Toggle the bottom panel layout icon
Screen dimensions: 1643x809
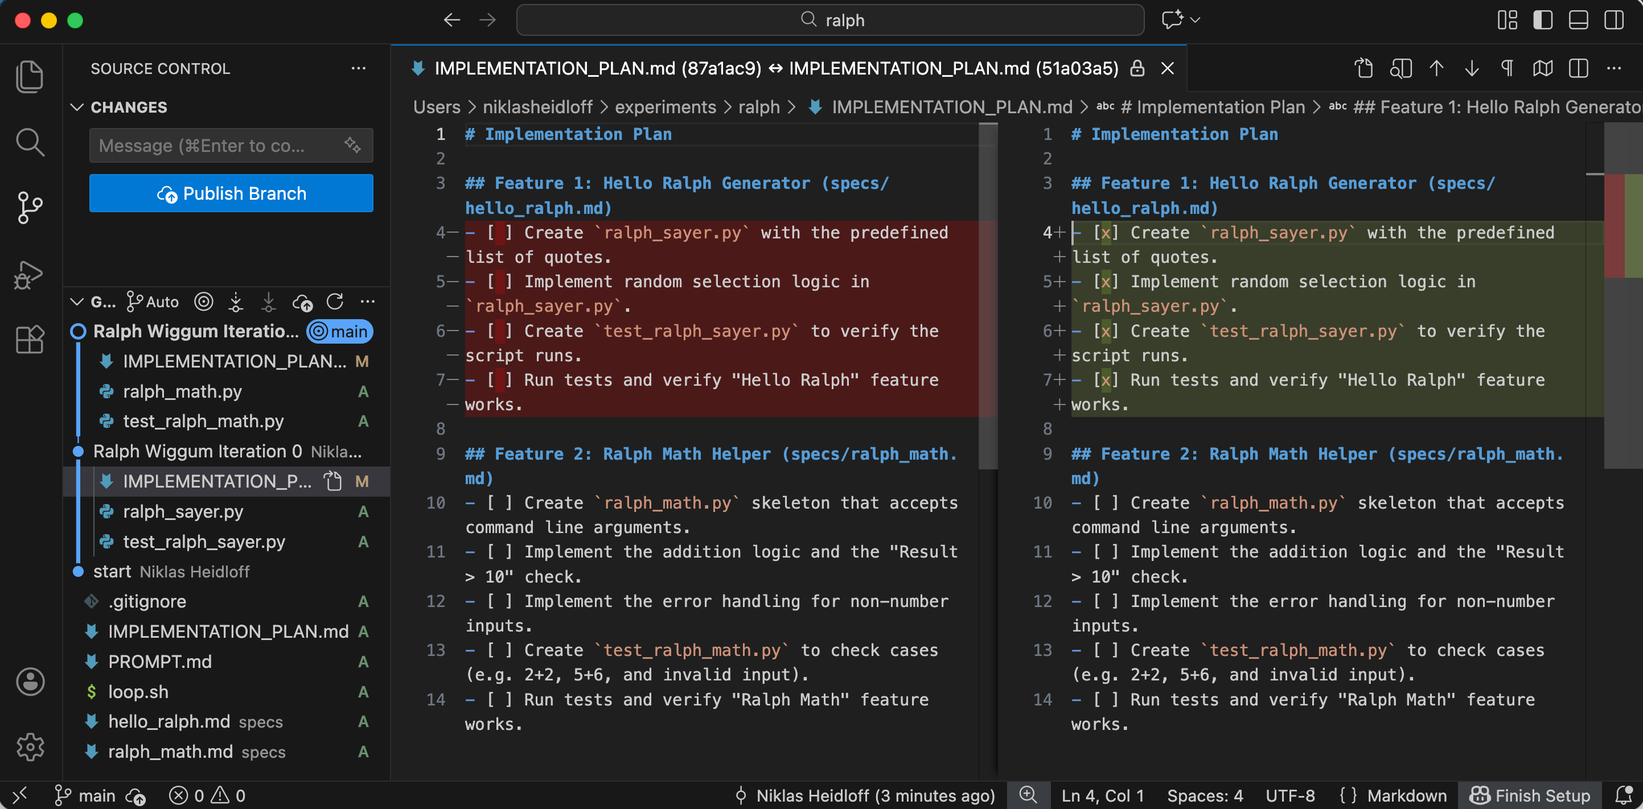click(x=1578, y=20)
